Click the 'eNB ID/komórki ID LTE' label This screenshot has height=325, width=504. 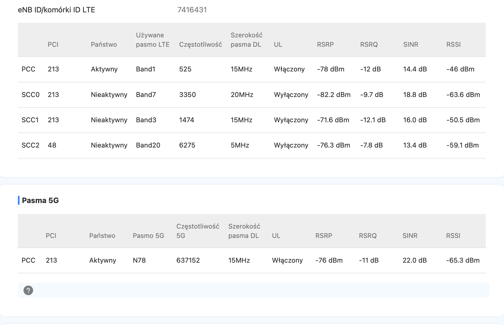(x=56, y=10)
